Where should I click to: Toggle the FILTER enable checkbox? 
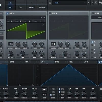(93, 13)
